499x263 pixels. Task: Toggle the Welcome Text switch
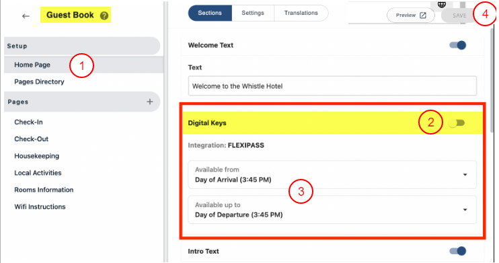coord(457,45)
